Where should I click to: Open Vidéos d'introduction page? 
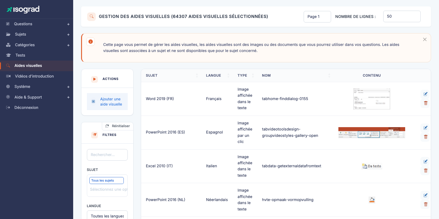pyautogui.click(x=34, y=76)
